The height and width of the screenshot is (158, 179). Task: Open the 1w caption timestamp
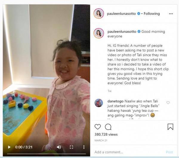point(109,91)
